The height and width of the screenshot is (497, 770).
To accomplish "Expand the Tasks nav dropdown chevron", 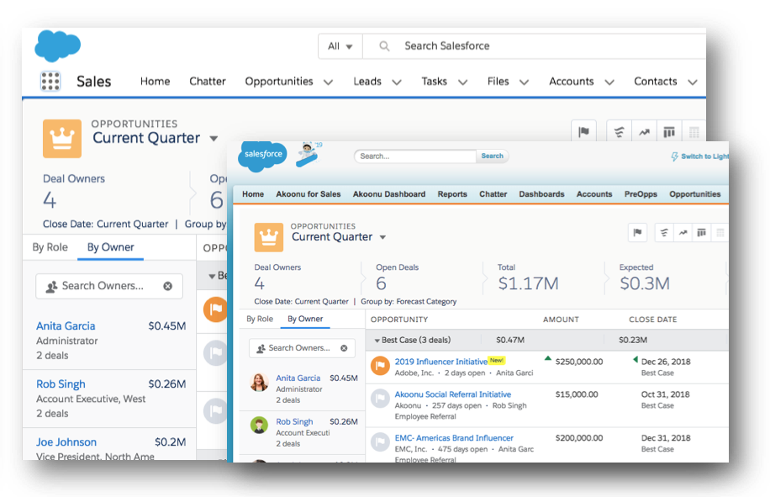I will tap(462, 82).
